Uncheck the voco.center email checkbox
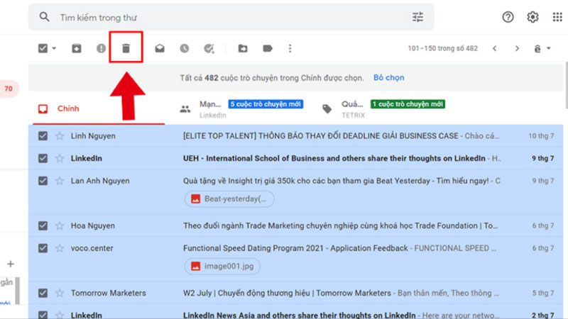The image size is (568, 319). click(43, 248)
